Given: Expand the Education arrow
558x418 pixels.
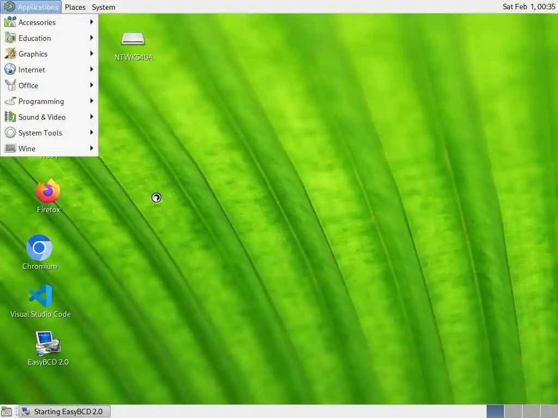Looking at the screenshot, I should (x=92, y=38).
